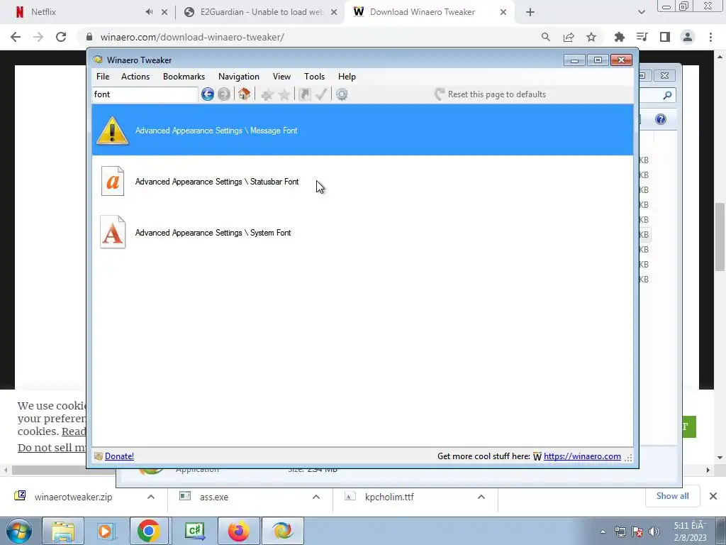Click the create shortcut icon in toolbar

coord(305,94)
